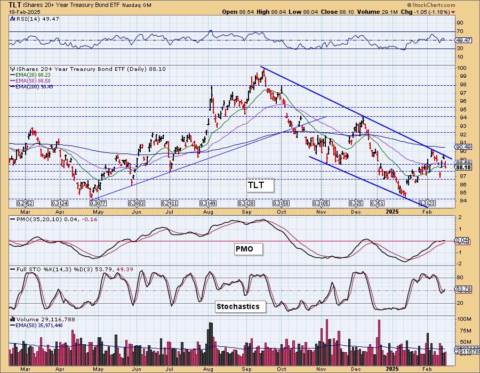The width and height of the screenshot is (480, 373).
Task: Click the small chart icon before RSI(14) label
Action: (13, 19)
